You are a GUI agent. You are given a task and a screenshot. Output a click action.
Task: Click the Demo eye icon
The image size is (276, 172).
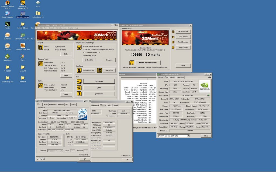[x=79, y=88]
